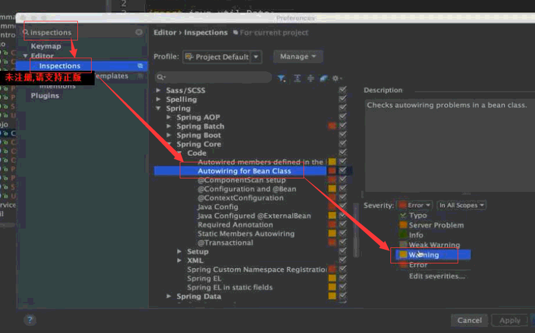Expand the XML node under Spring Core

coord(180,260)
